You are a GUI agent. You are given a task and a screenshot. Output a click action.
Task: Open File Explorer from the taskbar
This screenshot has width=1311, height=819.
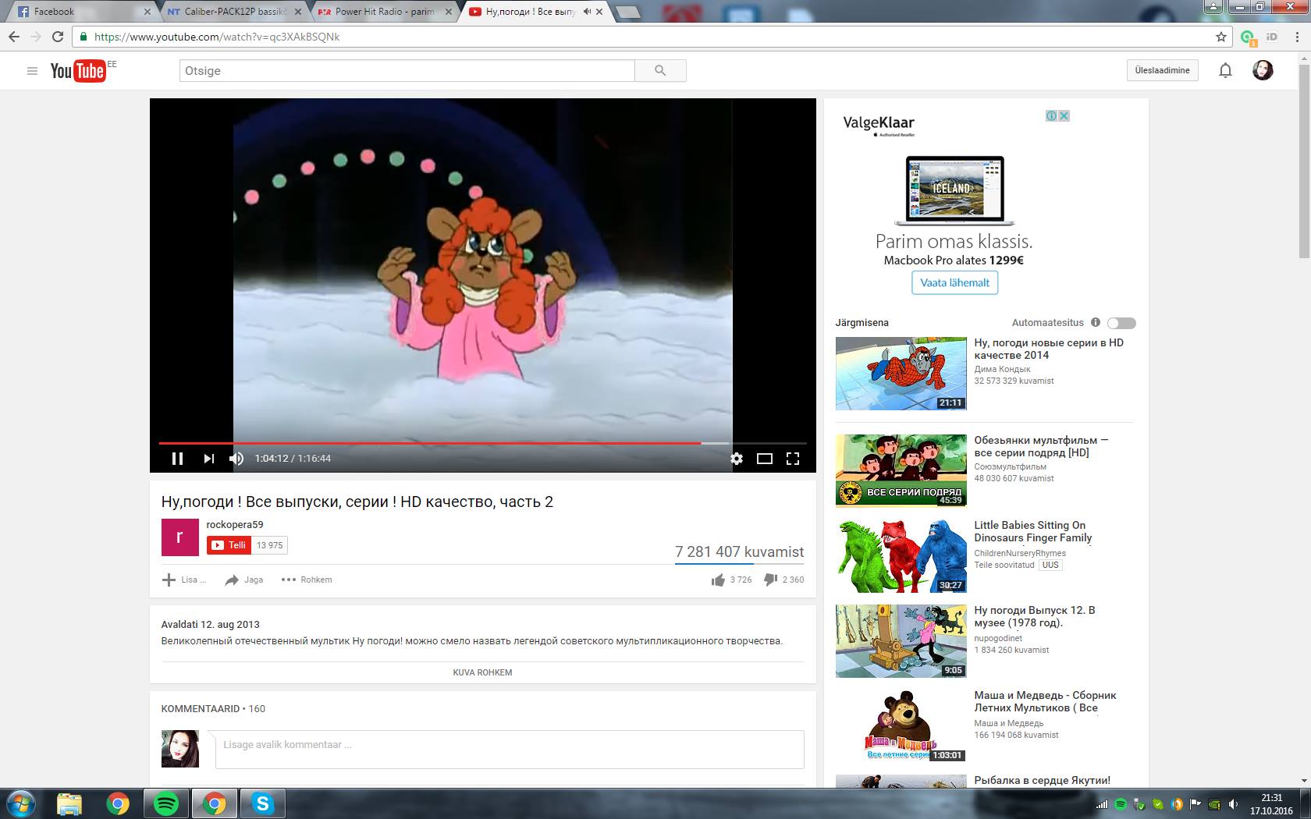pos(69,803)
